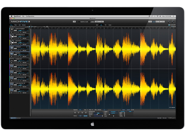Image resolution: width=185 pixels, height=136 pixels.
Task: Click the 120-A-Didgeridoo 02 part thumbnail
Action: click(x=12, y=35)
